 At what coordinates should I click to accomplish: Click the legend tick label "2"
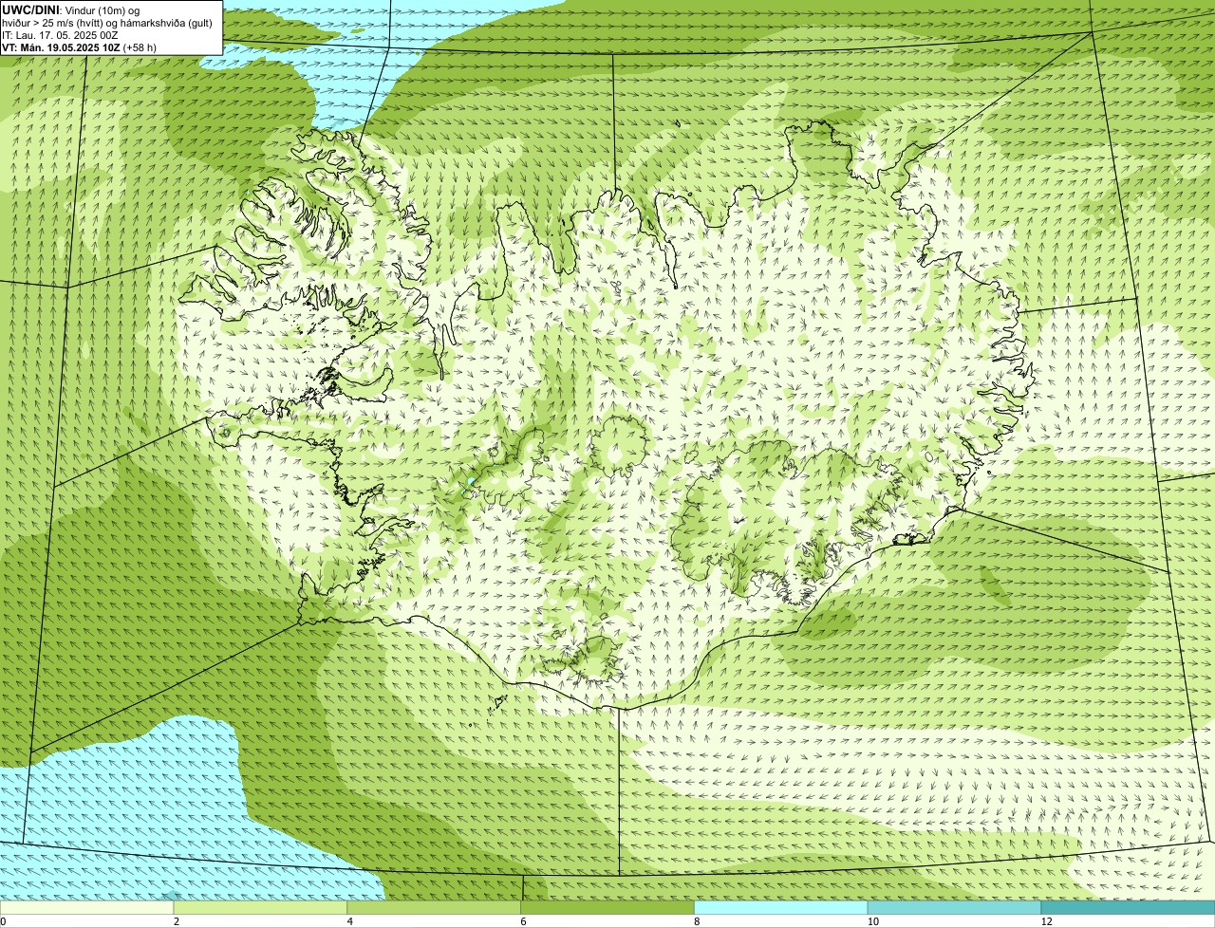(177, 921)
